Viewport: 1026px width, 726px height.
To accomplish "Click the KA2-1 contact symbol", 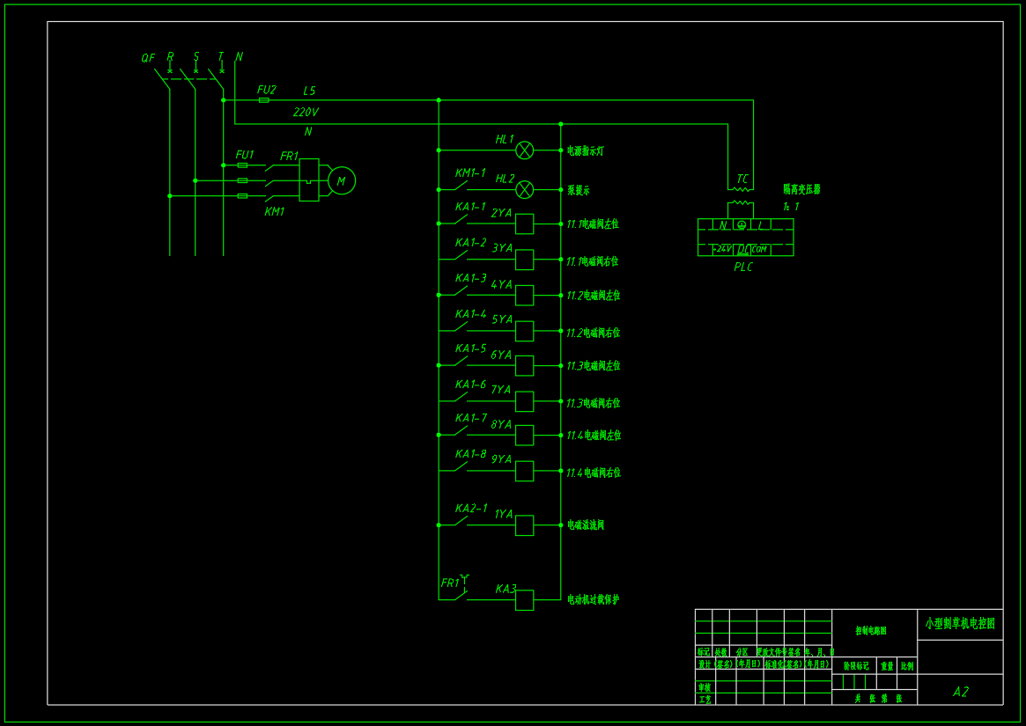I will 461,521.
